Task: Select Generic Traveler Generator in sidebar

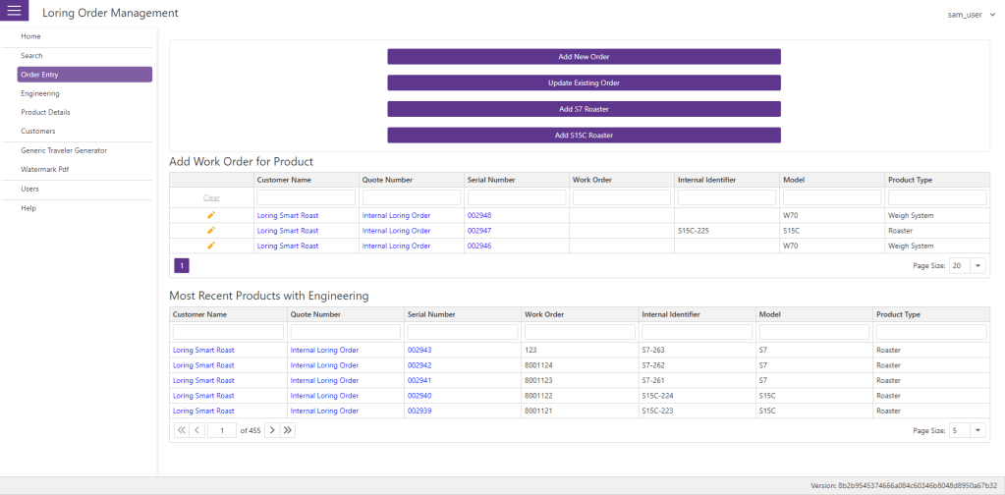Action: 64,150
